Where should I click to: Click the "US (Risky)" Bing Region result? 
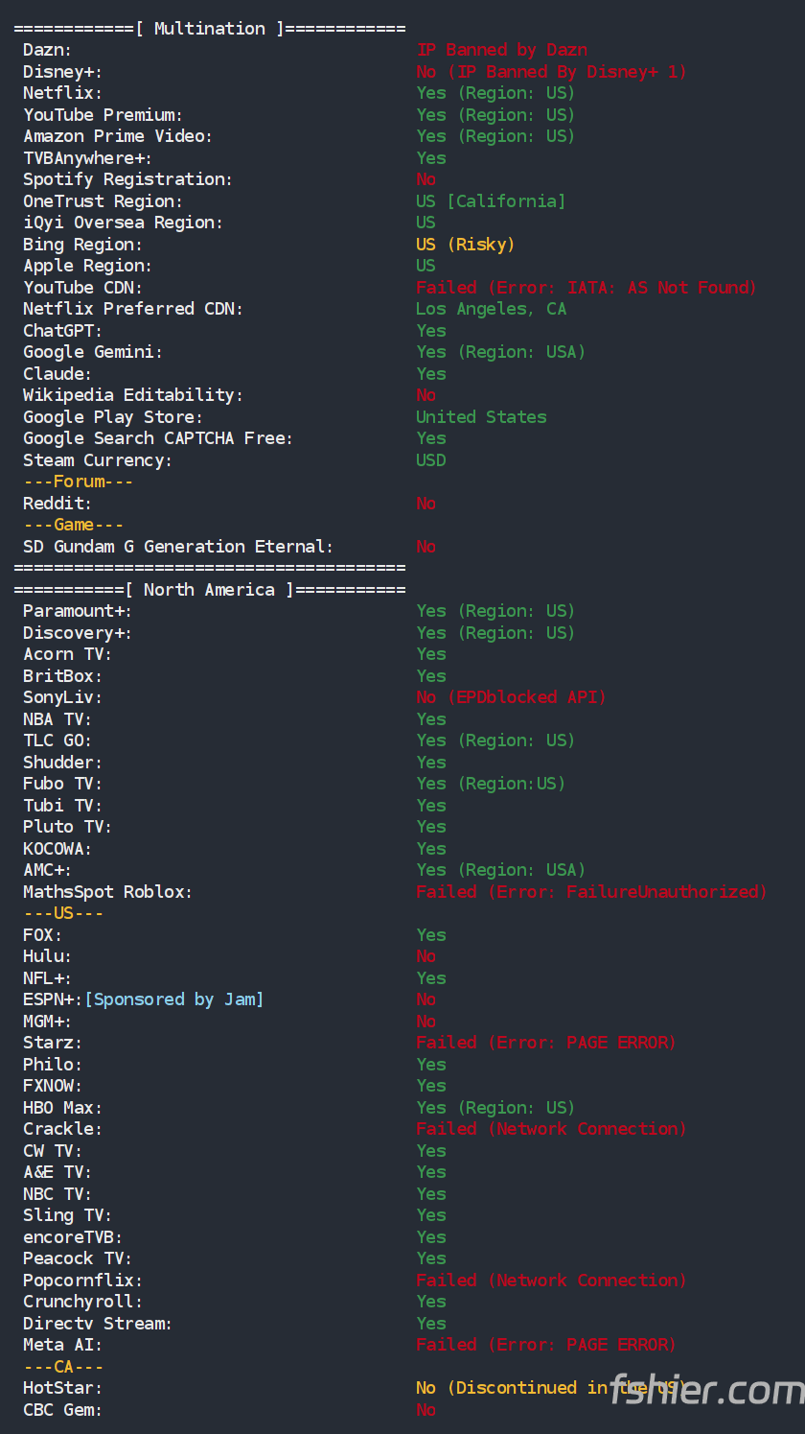pos(465,245)
